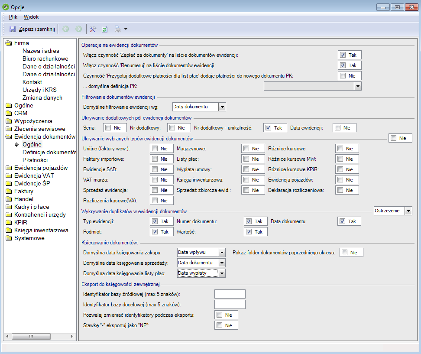Toggle Stawkę "-" eksportuj jako NP checkbox
This screenshot has width=421, height=354.
pos(219,325)
